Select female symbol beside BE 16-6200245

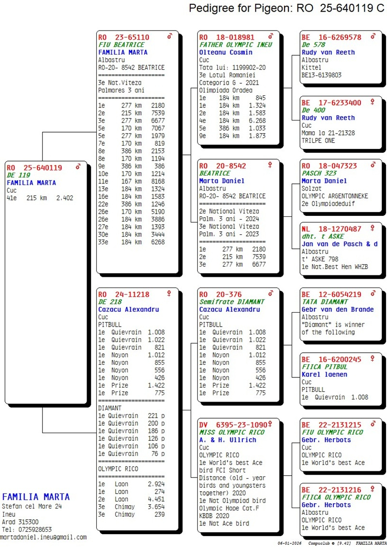click(372, 359)
